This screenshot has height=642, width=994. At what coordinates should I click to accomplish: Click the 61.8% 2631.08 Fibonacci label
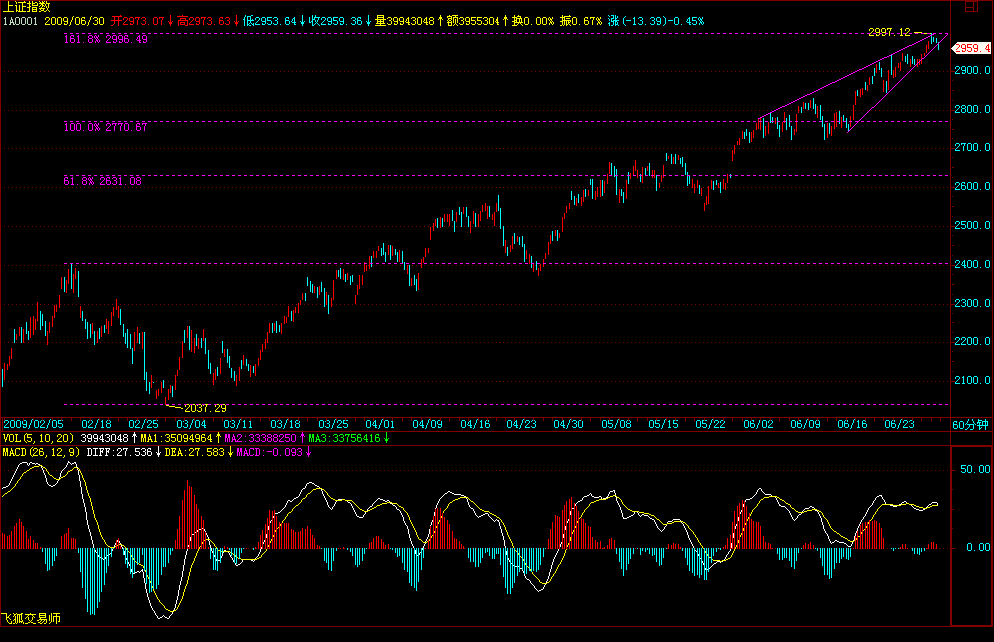102,182
